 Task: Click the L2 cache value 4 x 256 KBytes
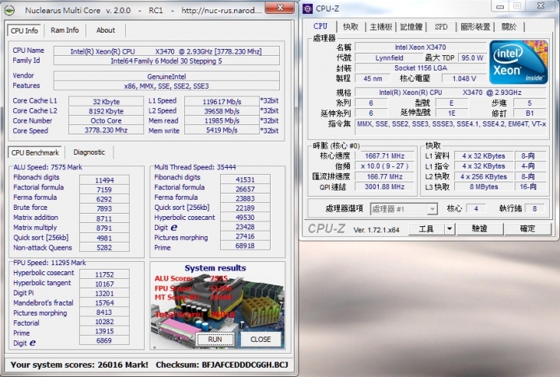(484, 176)
